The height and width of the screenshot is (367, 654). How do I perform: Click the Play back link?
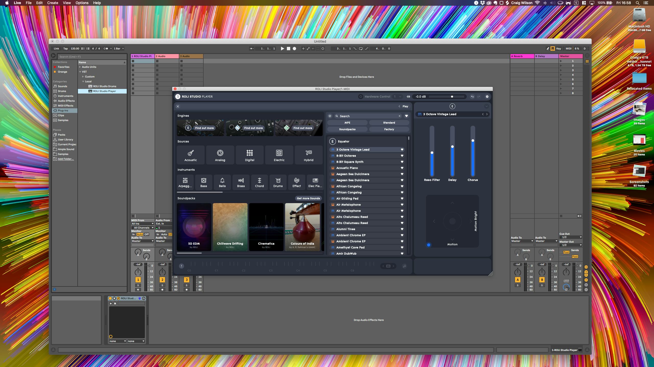(x=403, y=106)
